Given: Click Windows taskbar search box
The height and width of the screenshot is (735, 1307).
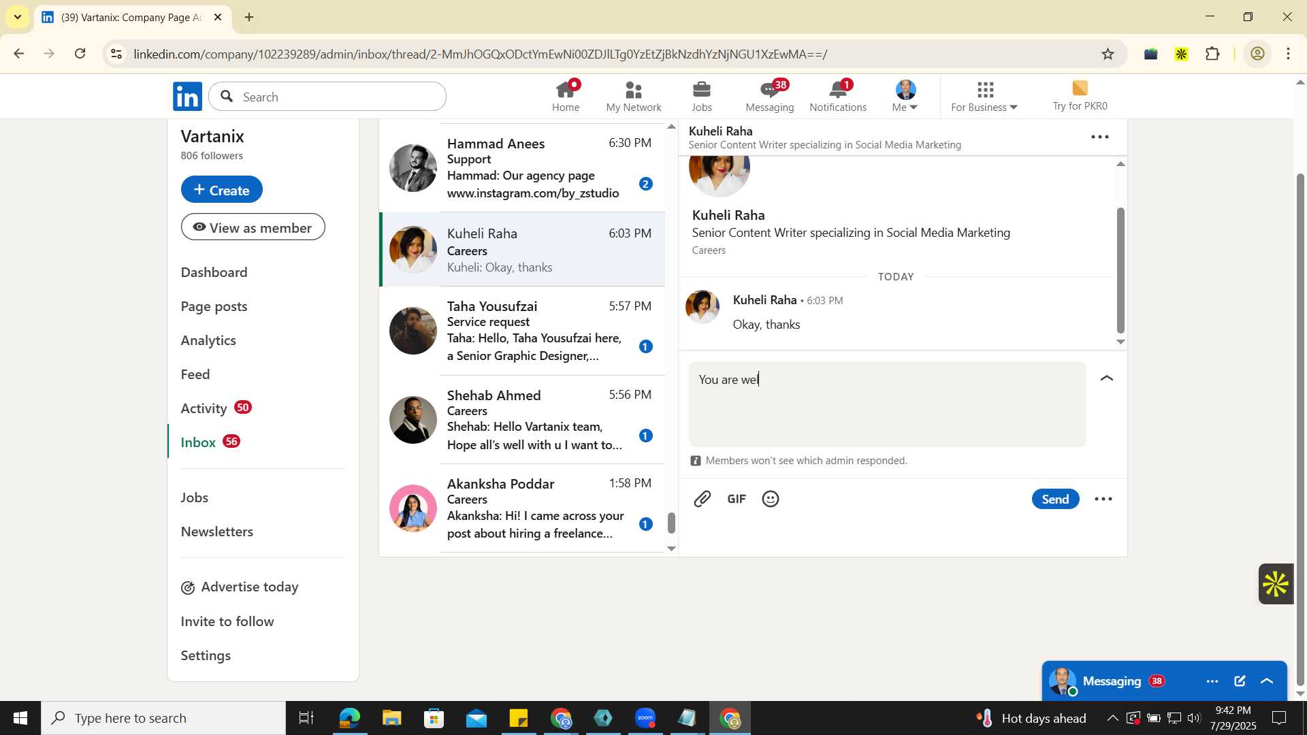Looking at the screenshot, I should point(163,718).
